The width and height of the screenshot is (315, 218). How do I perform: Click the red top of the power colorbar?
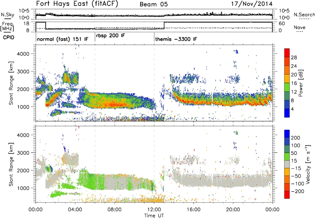click(287, 52)
